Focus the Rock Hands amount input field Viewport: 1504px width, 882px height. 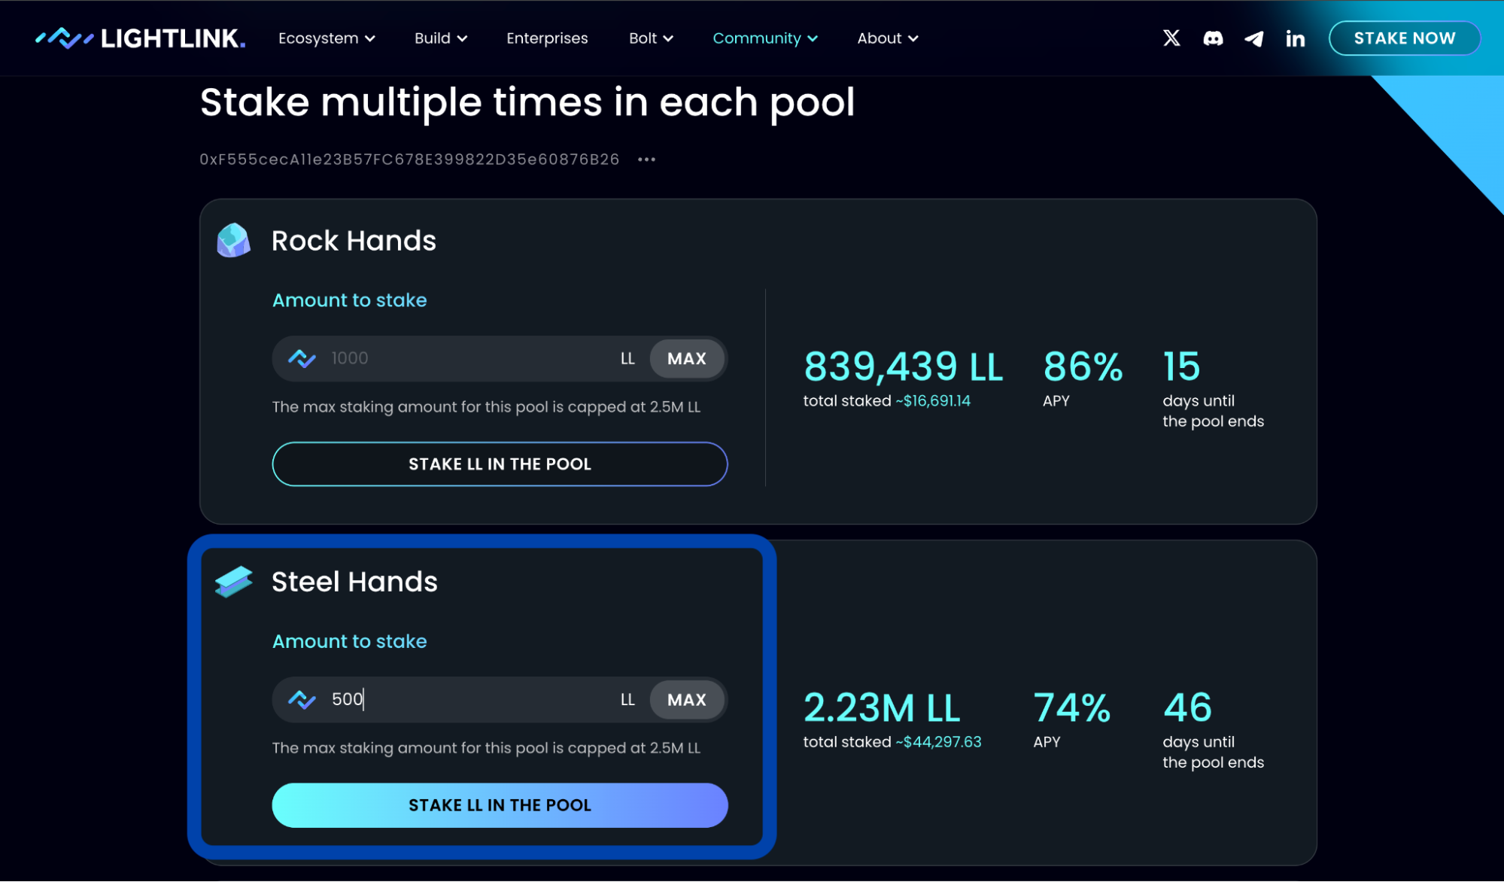click(466, 358)
